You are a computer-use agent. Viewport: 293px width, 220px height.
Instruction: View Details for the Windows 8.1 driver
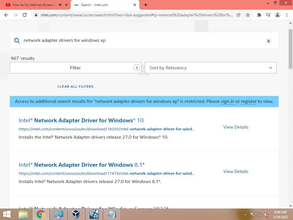[x=236, y=172]
